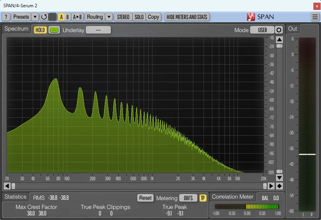
Task: Toggle SOLO mode
Action: (139, 17)
